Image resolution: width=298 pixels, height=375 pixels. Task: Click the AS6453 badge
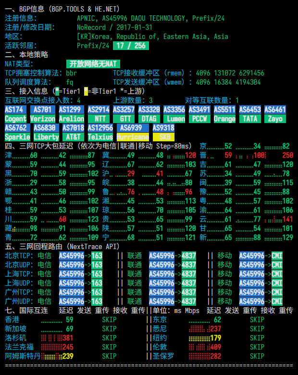tap(250, 110)
